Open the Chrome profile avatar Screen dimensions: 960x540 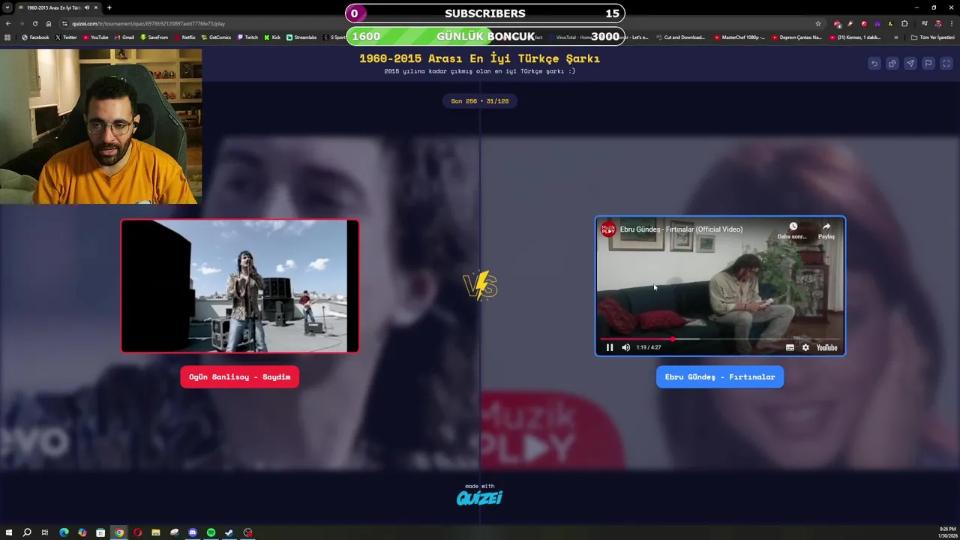[937, 23]
